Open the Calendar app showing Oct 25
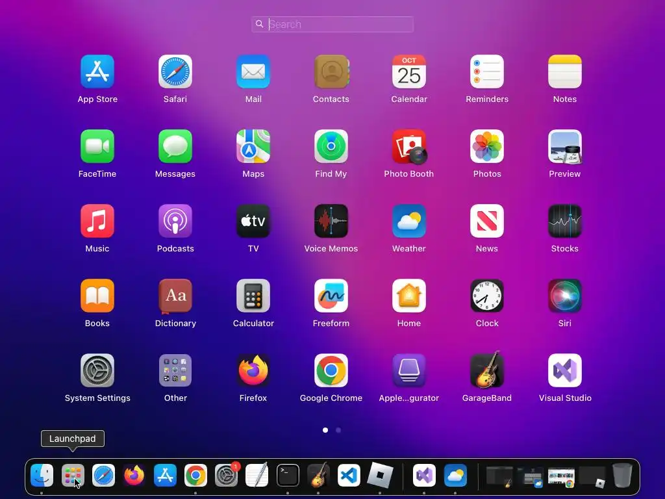 [x=409, y=71]
